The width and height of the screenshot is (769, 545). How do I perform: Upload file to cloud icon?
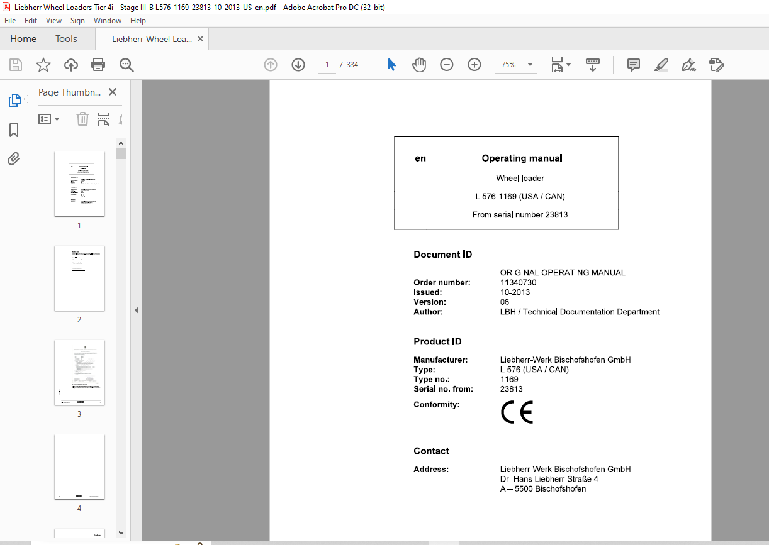click(x=71, y=65)
